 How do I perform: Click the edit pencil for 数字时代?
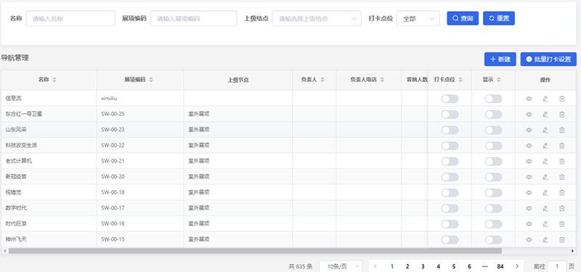[x=545, y=208]
